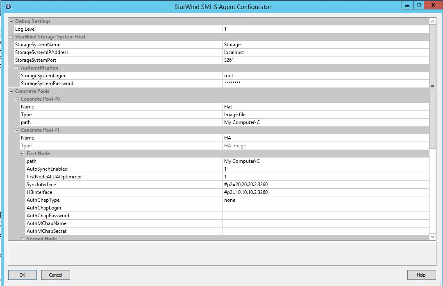Click the empty AuthMChapSecret value field
443x286 pixels.
[326, 231]
